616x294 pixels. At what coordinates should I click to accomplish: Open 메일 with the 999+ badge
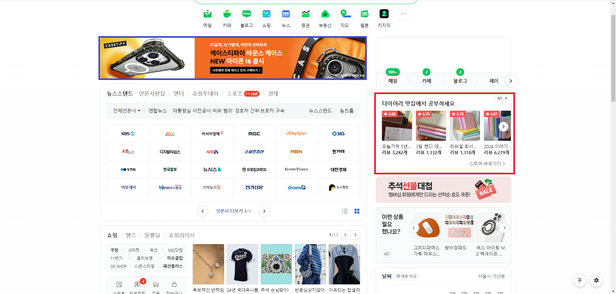click(393, 77)
